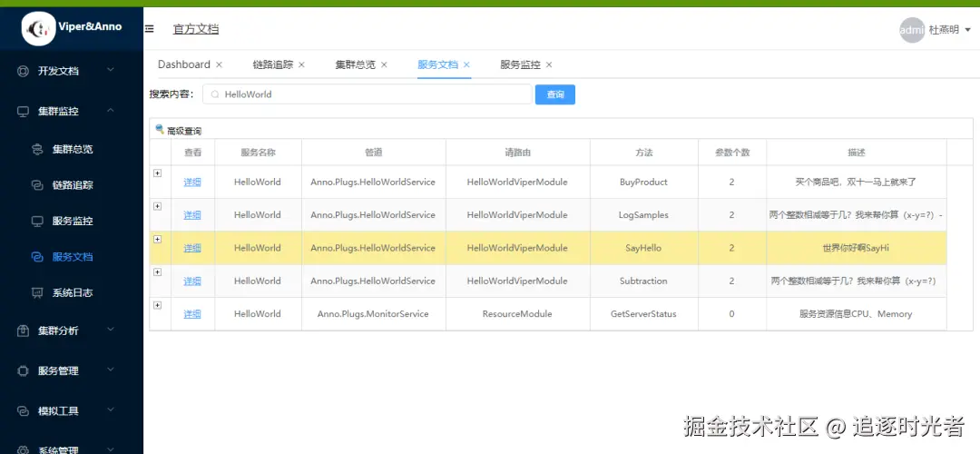Expand the GetServerStatus row
This screenshot has width=980, height=454.
(157, 305)
